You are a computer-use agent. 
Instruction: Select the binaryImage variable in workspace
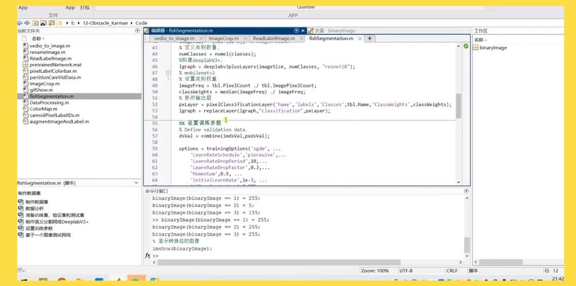(492, 47)
